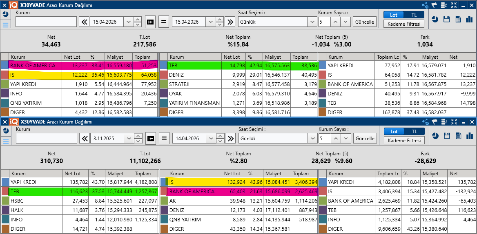Screen dimensions: 477x234
Task: Open pie chart icon beside save in top window
Action: click(x=435, y=20)
